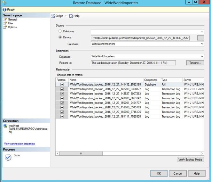211x182 pixels.
Task: Confirm the restore with OK
Action: [x=159, y=173]
